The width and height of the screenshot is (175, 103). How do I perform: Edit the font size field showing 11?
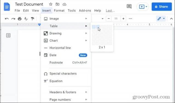pyautogui.click(x=116, y=19)
